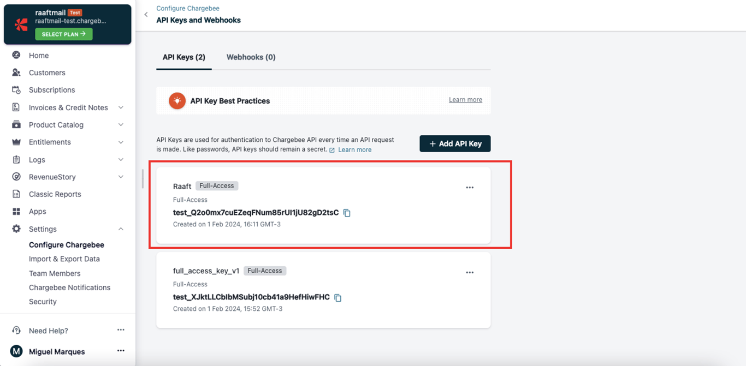Click the Apps grid icon
The image size is (746, 366).
[x=16, y=212]
